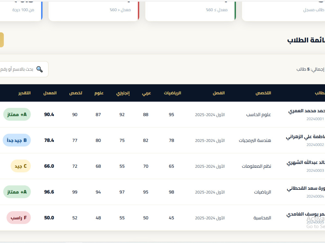The width and height of the screenshot is (325, 243).
Task: Click the الفصل column header
Action: [219, 93]
